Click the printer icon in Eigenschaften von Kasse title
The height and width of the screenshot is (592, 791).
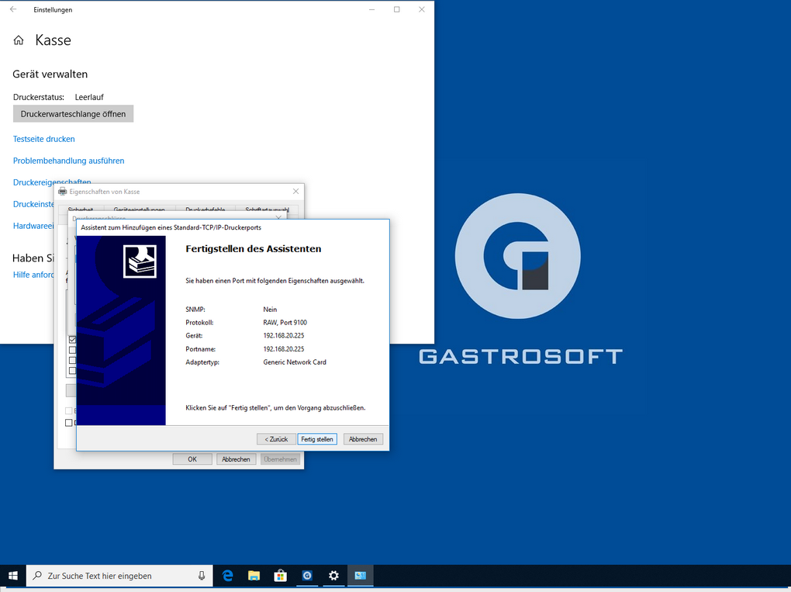[63, 192]
